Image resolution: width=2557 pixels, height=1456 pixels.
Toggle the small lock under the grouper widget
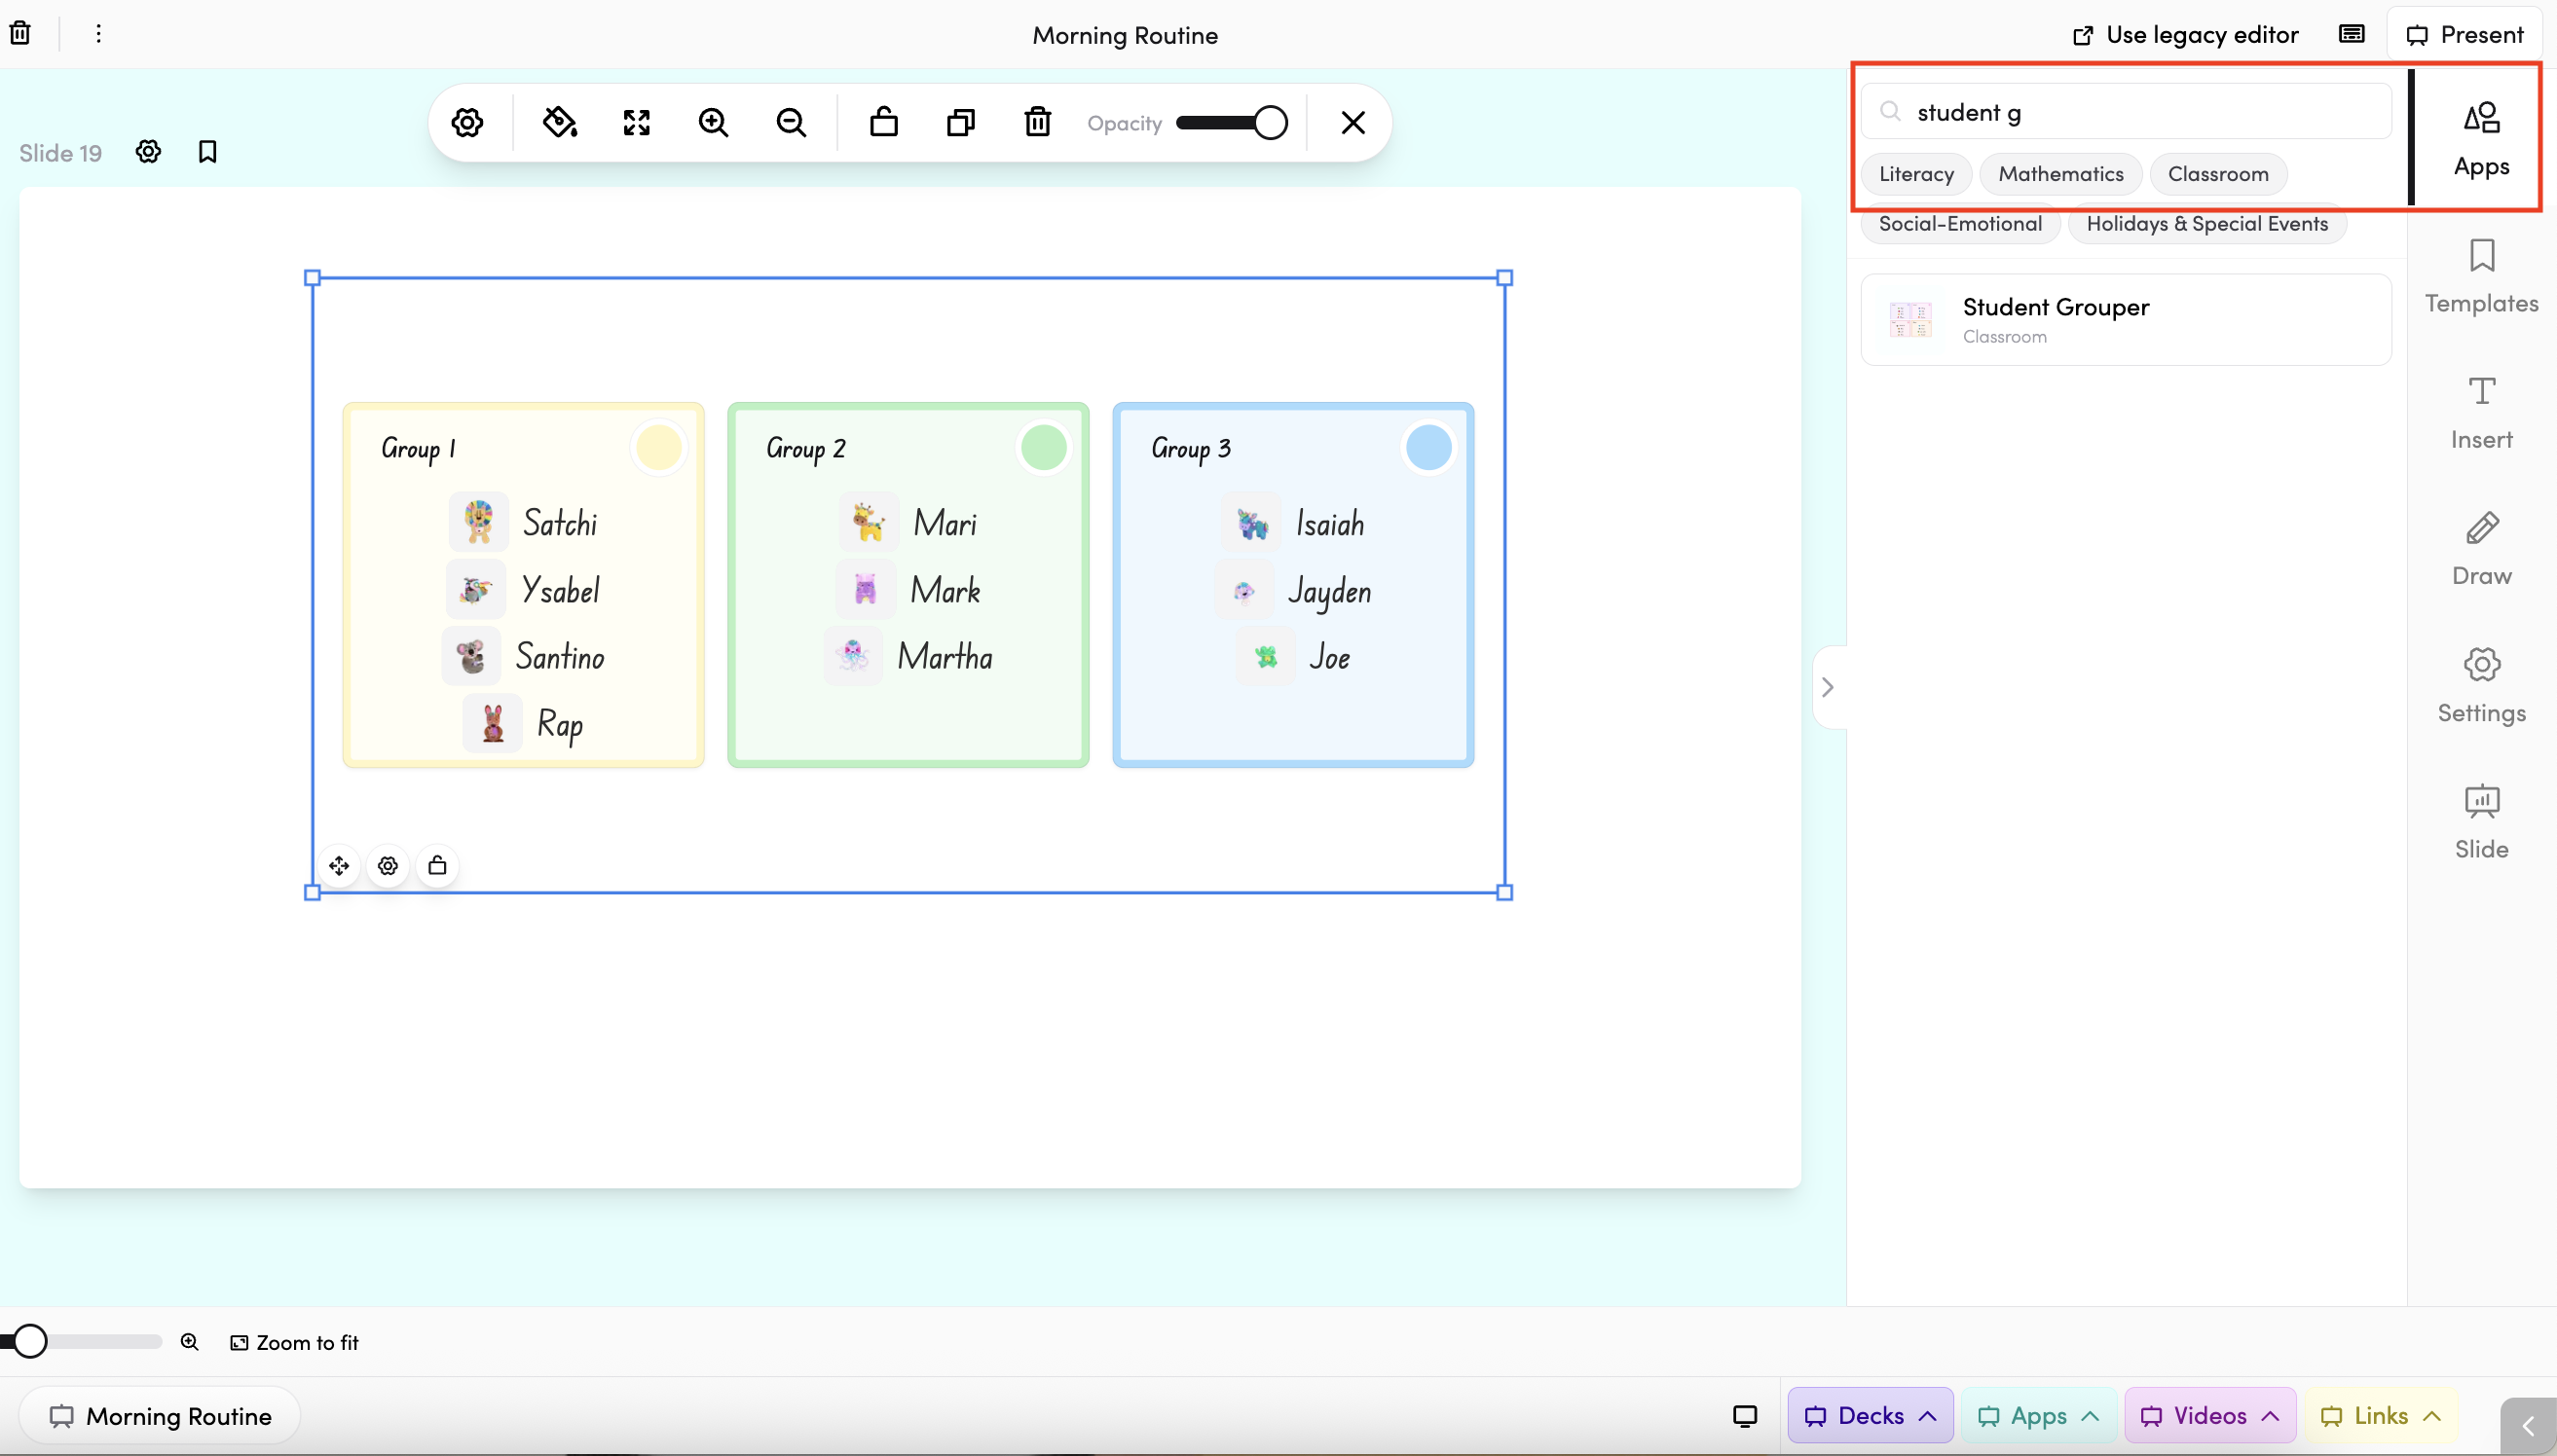(437, 865)
